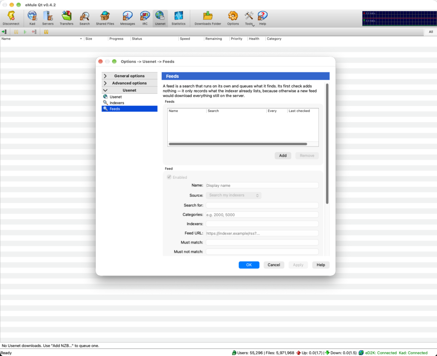Click the Name column sort arrow

click(81, 39)
